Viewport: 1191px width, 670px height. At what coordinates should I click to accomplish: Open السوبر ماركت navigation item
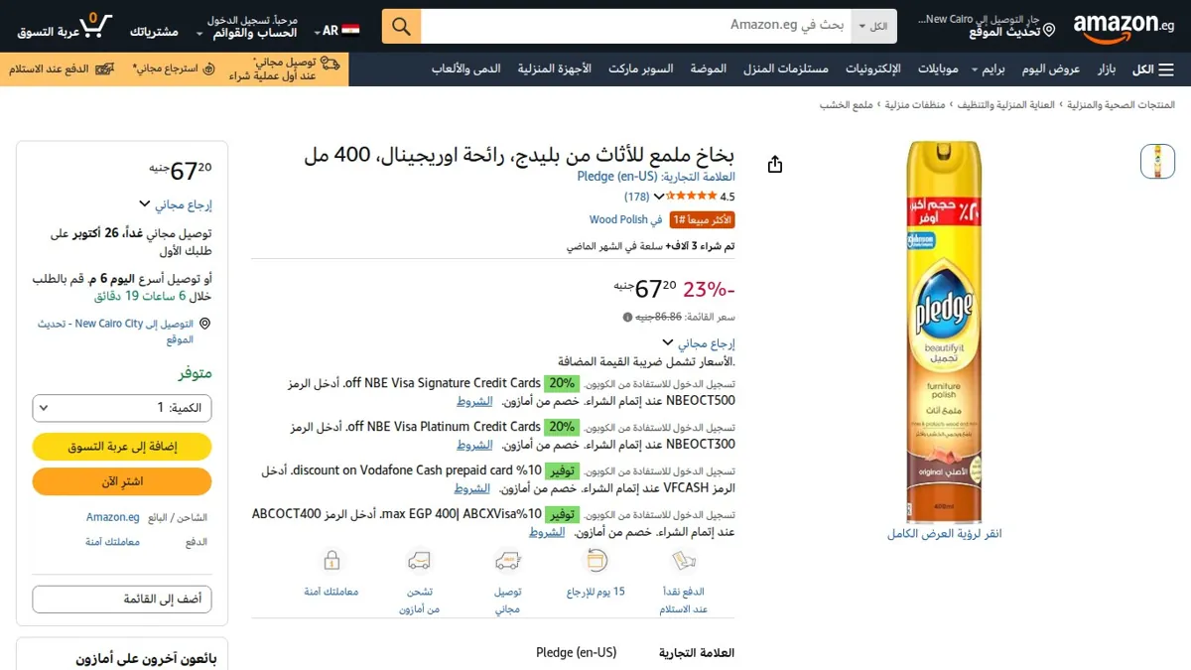(640, 69)
